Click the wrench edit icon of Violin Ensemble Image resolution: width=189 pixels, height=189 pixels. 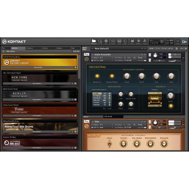86,54
